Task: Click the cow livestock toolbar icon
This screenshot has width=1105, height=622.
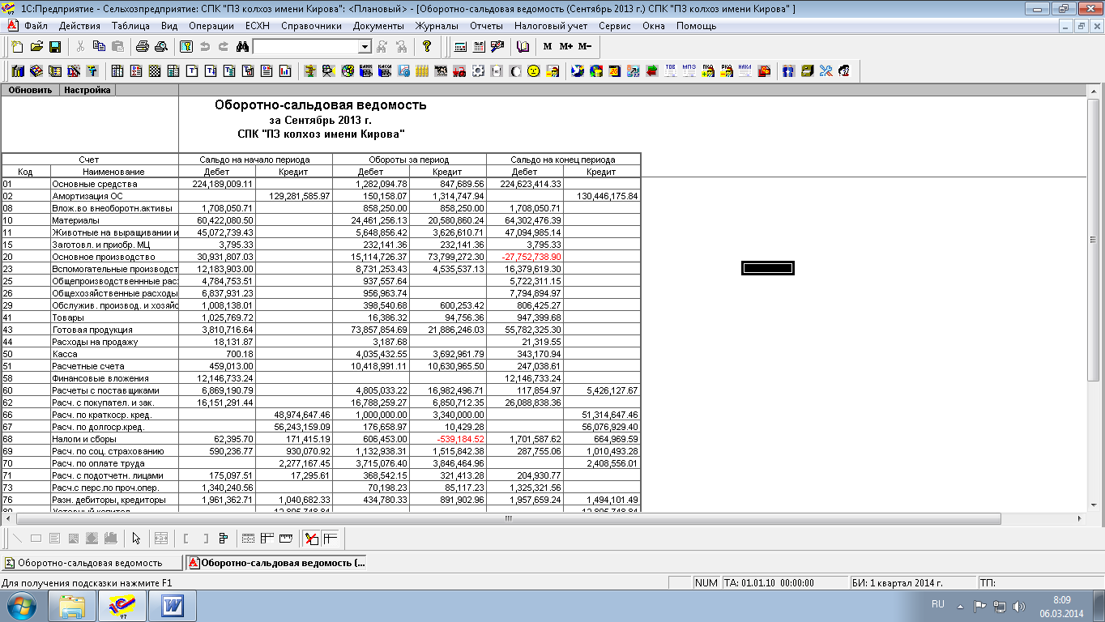Action: click(x=440, y=71)
